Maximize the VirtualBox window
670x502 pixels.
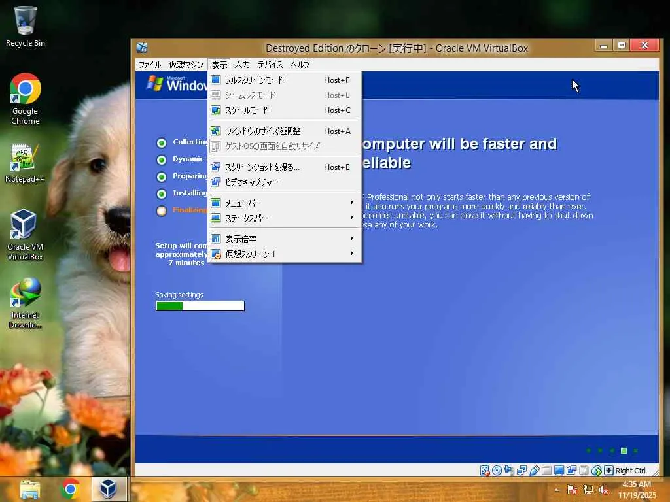coord(622,45)
